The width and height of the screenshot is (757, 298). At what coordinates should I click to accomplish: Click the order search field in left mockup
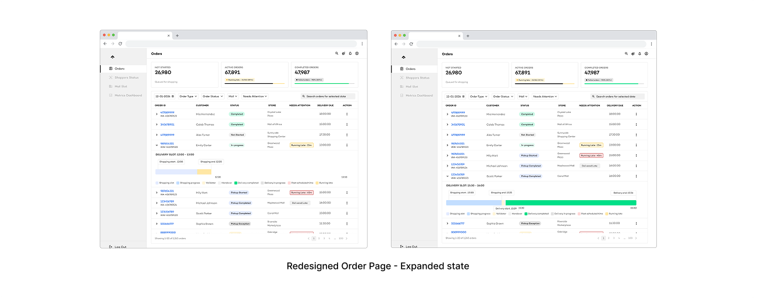[328, 96]
